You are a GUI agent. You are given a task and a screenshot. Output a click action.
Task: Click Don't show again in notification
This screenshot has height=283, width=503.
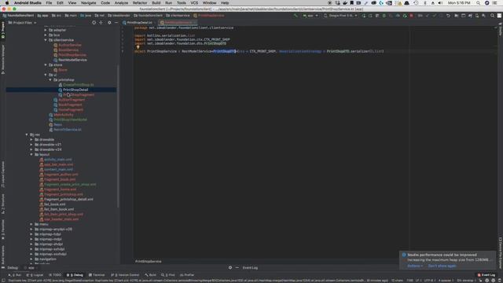[442, 266]
